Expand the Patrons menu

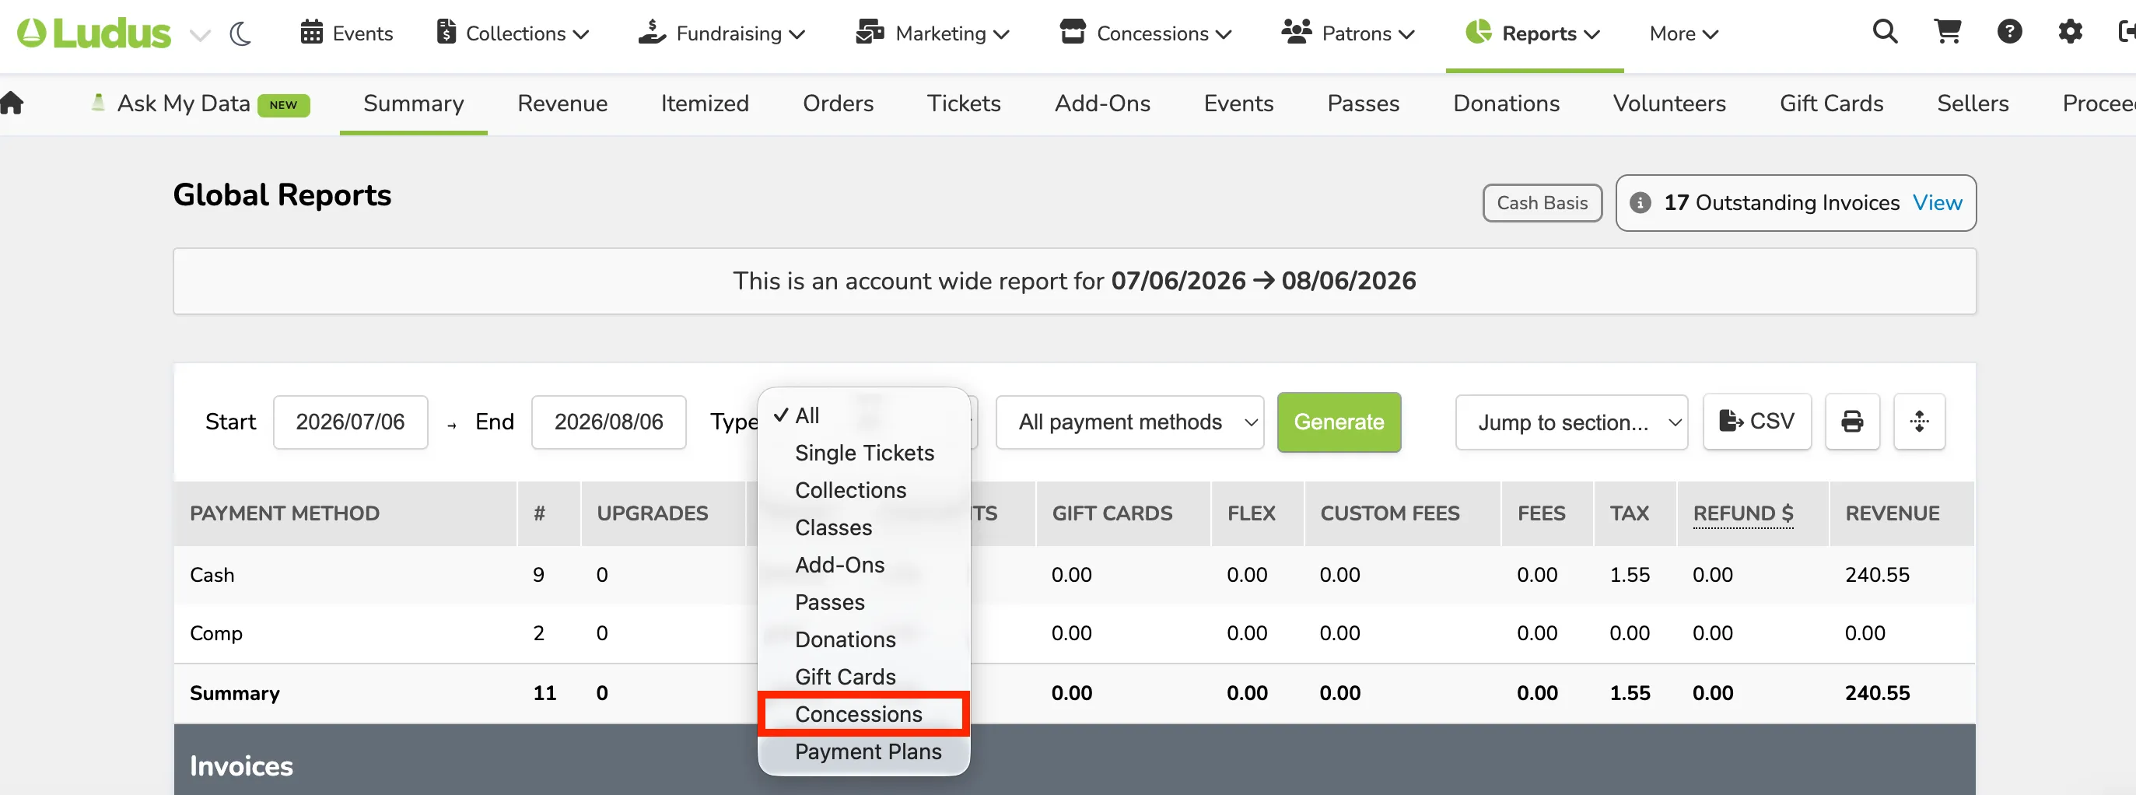coord(1347,33)
